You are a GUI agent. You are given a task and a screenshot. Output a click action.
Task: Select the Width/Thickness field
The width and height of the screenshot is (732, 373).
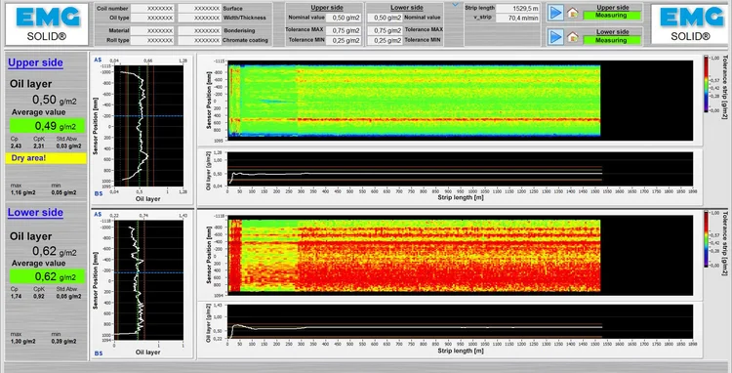(x=200, y=18)
